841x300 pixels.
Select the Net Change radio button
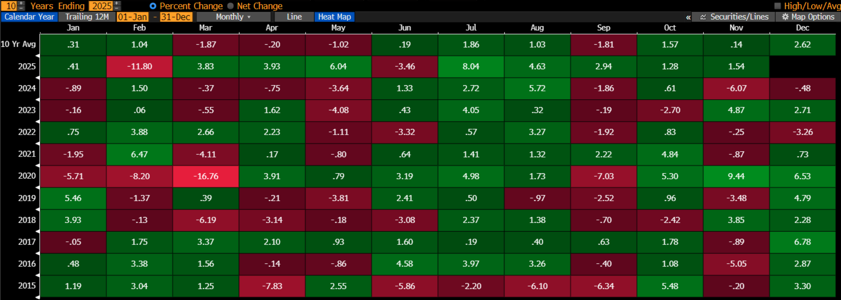pyautogui.click(x=230, y=6)
